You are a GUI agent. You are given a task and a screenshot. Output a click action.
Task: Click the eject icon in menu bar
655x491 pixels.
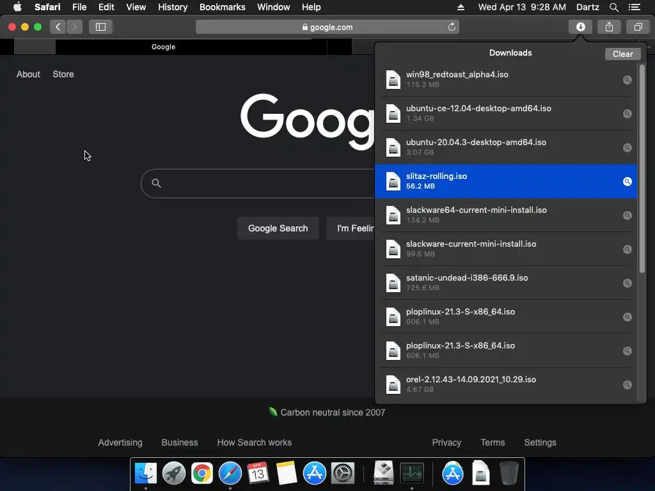pos(461,7)
